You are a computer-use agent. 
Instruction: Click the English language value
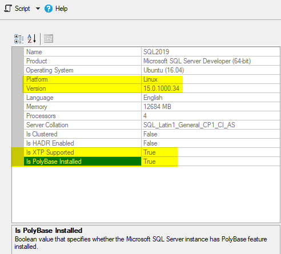(153, 98)
